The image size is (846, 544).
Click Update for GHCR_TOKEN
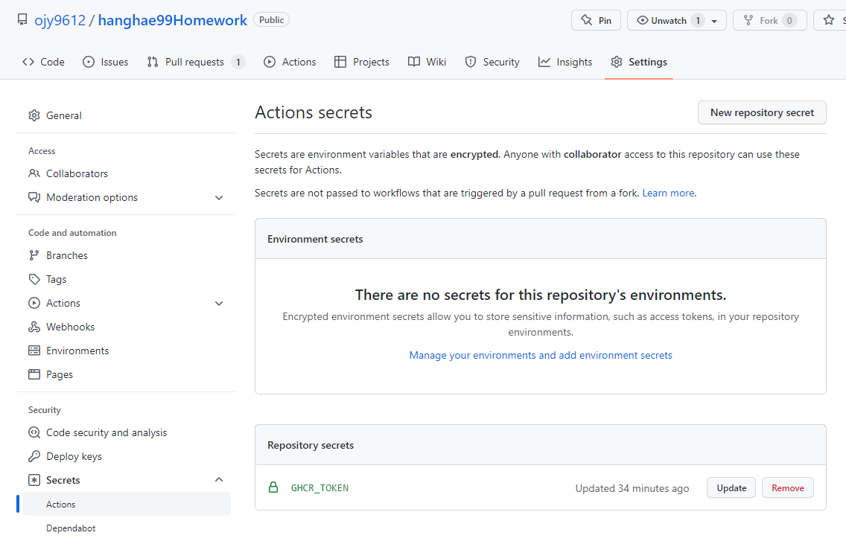[731, 488]
